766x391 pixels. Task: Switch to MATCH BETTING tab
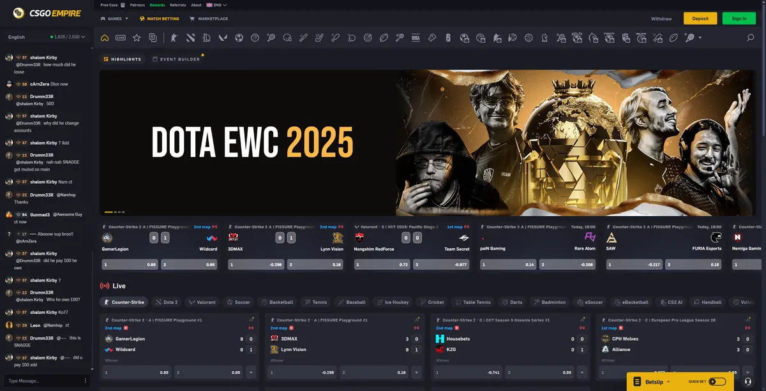159,18
